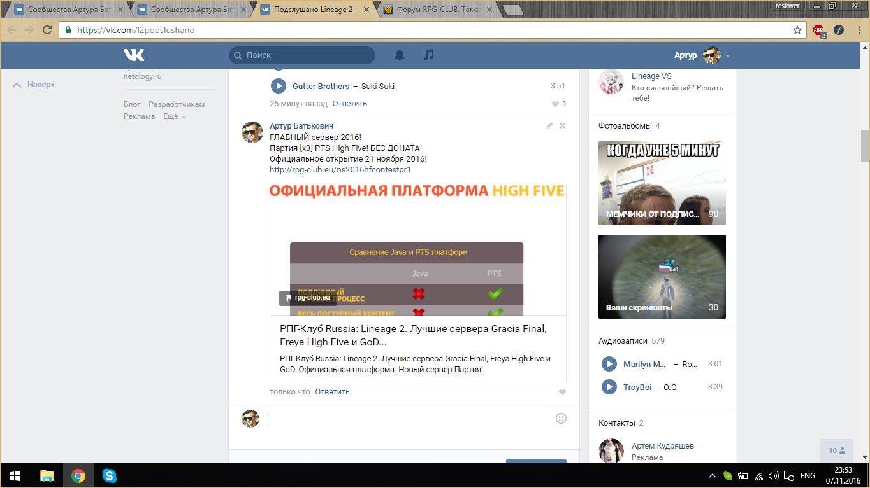
Task: Open a new Chrome tab
Action: click(x=512, y=10)
